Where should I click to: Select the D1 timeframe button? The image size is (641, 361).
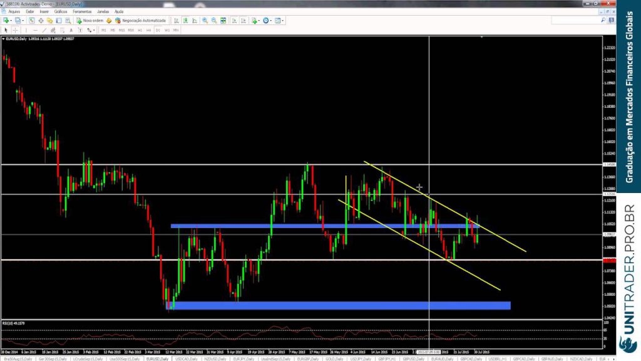tap(158, 30)
